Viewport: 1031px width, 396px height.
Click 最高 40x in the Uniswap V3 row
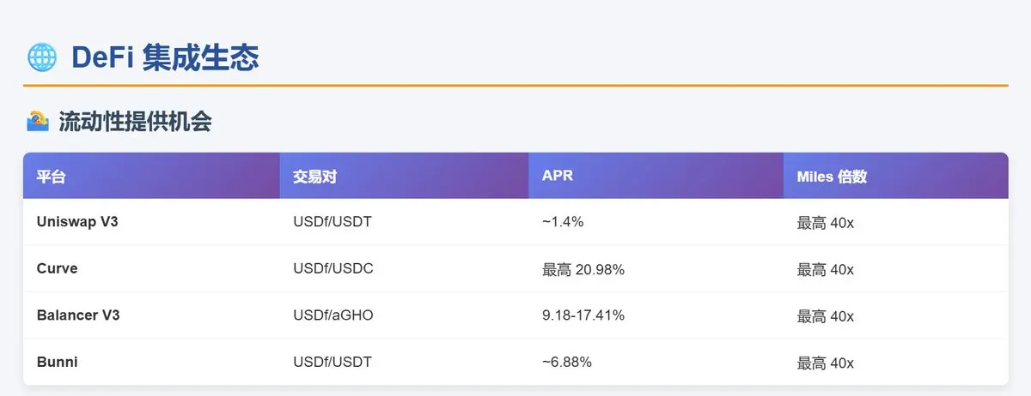click(826, 223)
